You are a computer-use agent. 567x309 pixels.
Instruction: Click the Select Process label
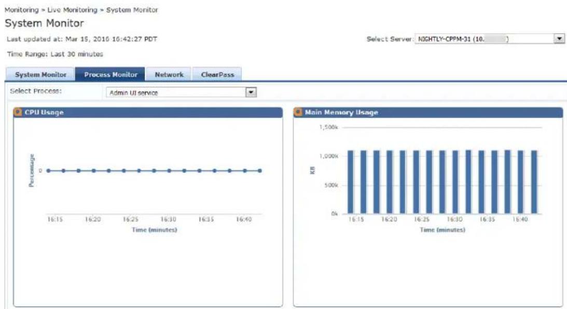pos(36,91)
